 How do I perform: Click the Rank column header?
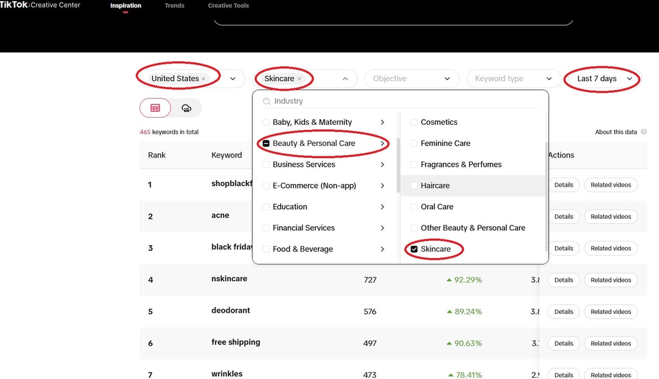pos(157,155)
